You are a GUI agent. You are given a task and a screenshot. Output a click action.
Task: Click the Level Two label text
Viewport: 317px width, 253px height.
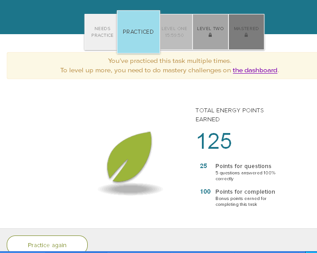pos(210,29)
